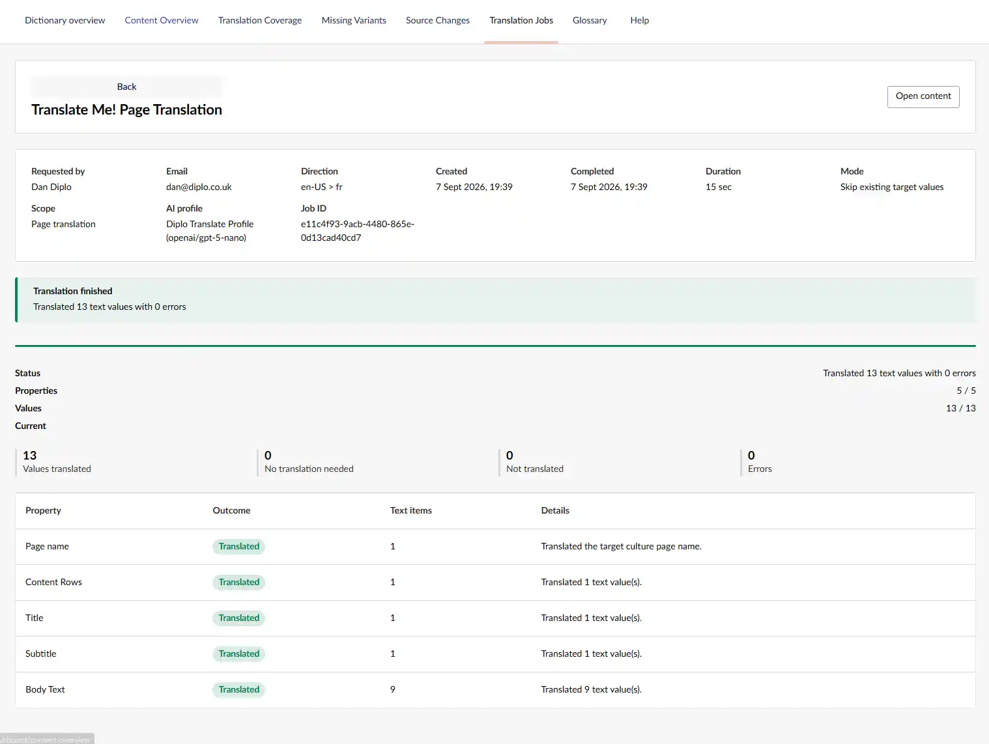
Task: Select the Page name property row
Action: [495, 547]
